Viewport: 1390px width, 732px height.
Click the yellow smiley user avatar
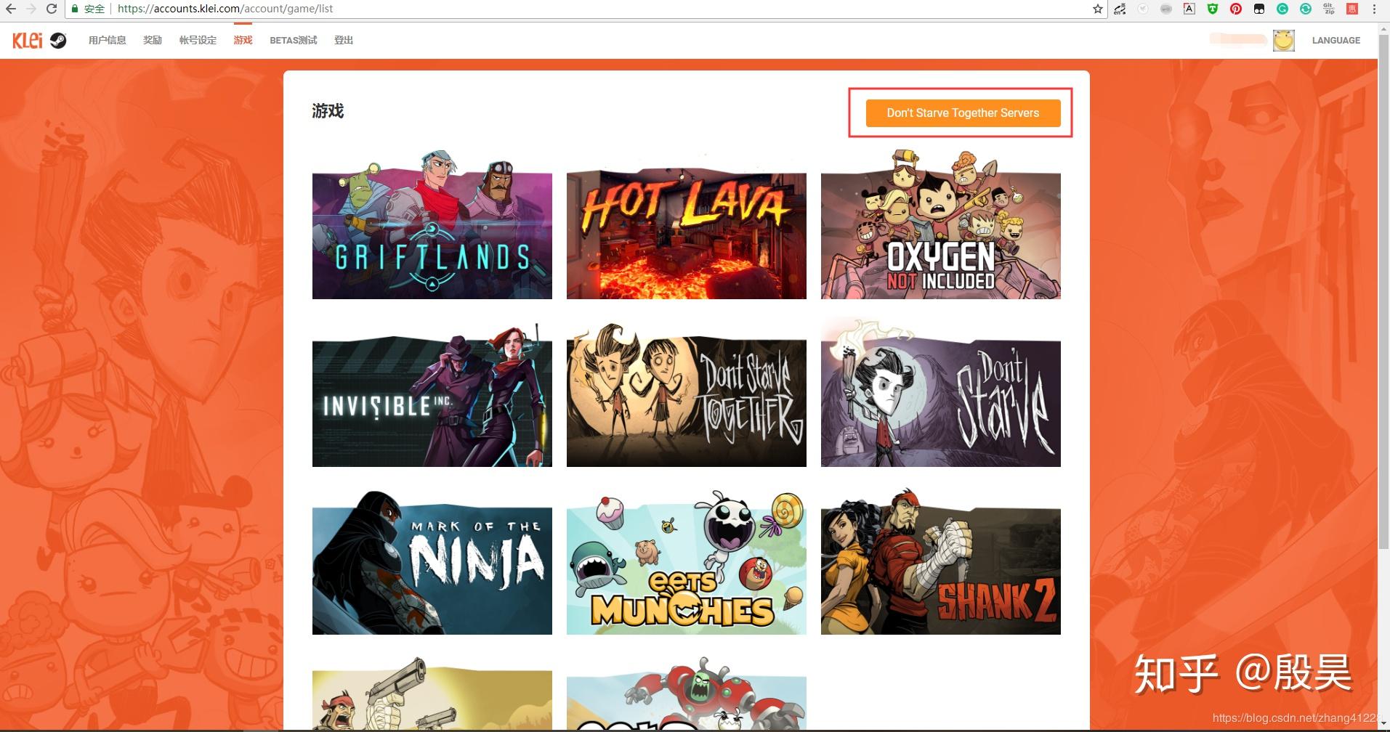point(1284,40)
